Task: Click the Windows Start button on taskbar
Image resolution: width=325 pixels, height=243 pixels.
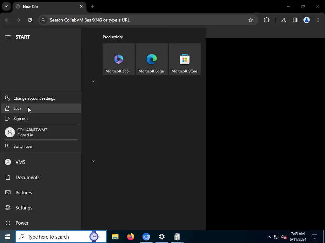Action: pos(8,237)
